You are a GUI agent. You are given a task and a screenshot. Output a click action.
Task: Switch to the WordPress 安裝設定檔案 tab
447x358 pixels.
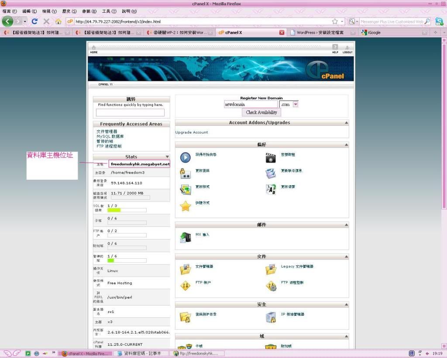[x=323, y=32]
